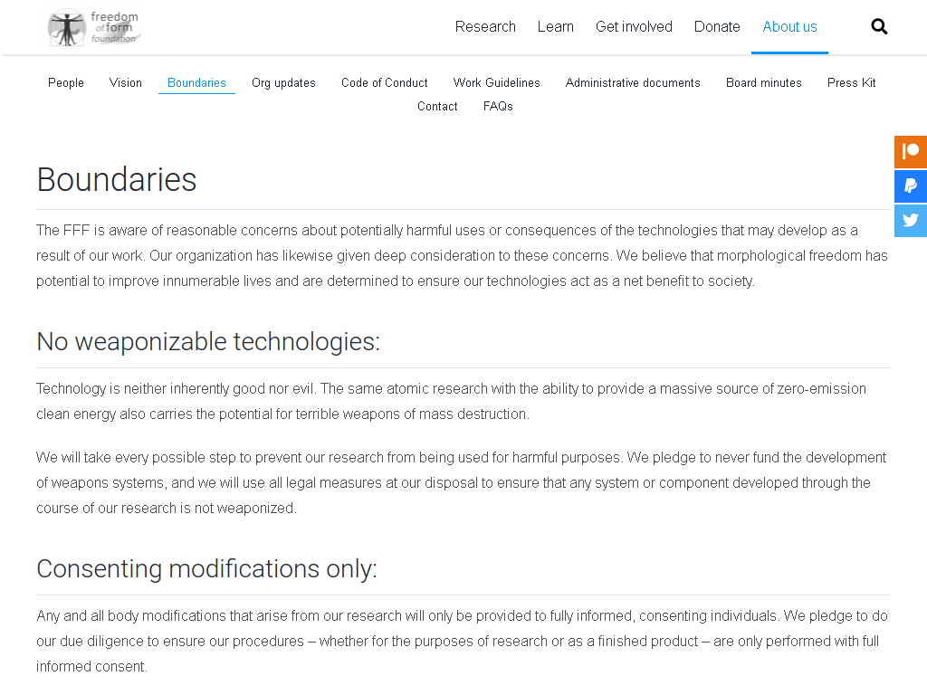Screen dimensions: 927x695
Task: Click paragraph starting 'We will take every possible step'
Action: click(x=461, y=483)
